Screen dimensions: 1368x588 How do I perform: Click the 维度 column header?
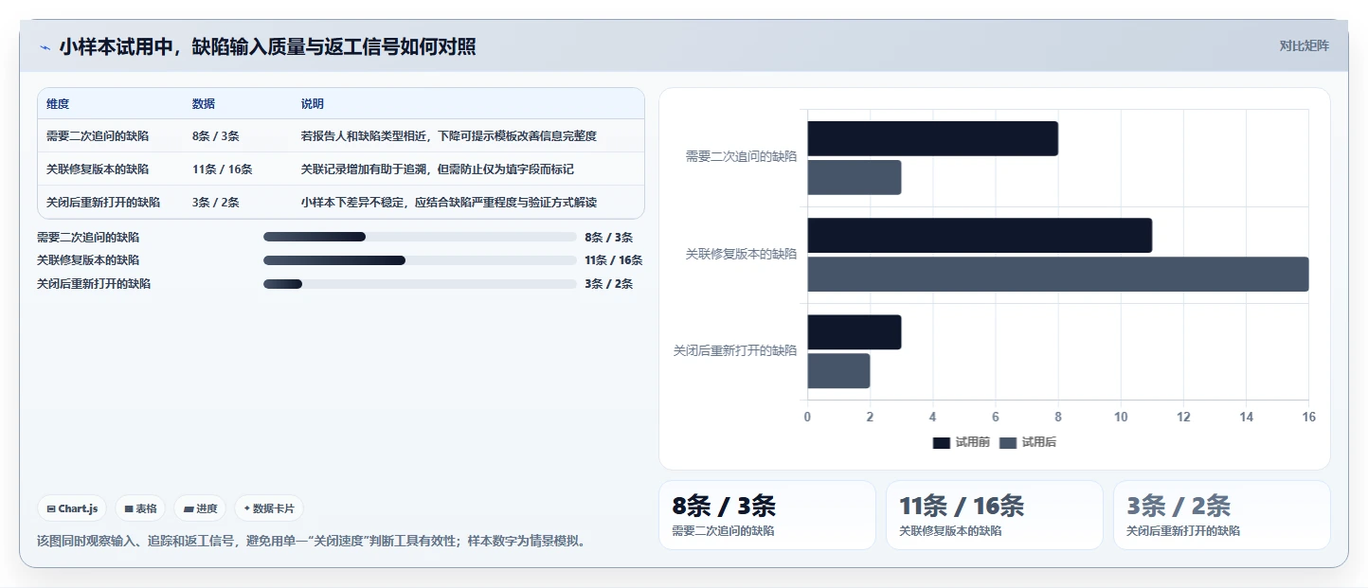58,104
